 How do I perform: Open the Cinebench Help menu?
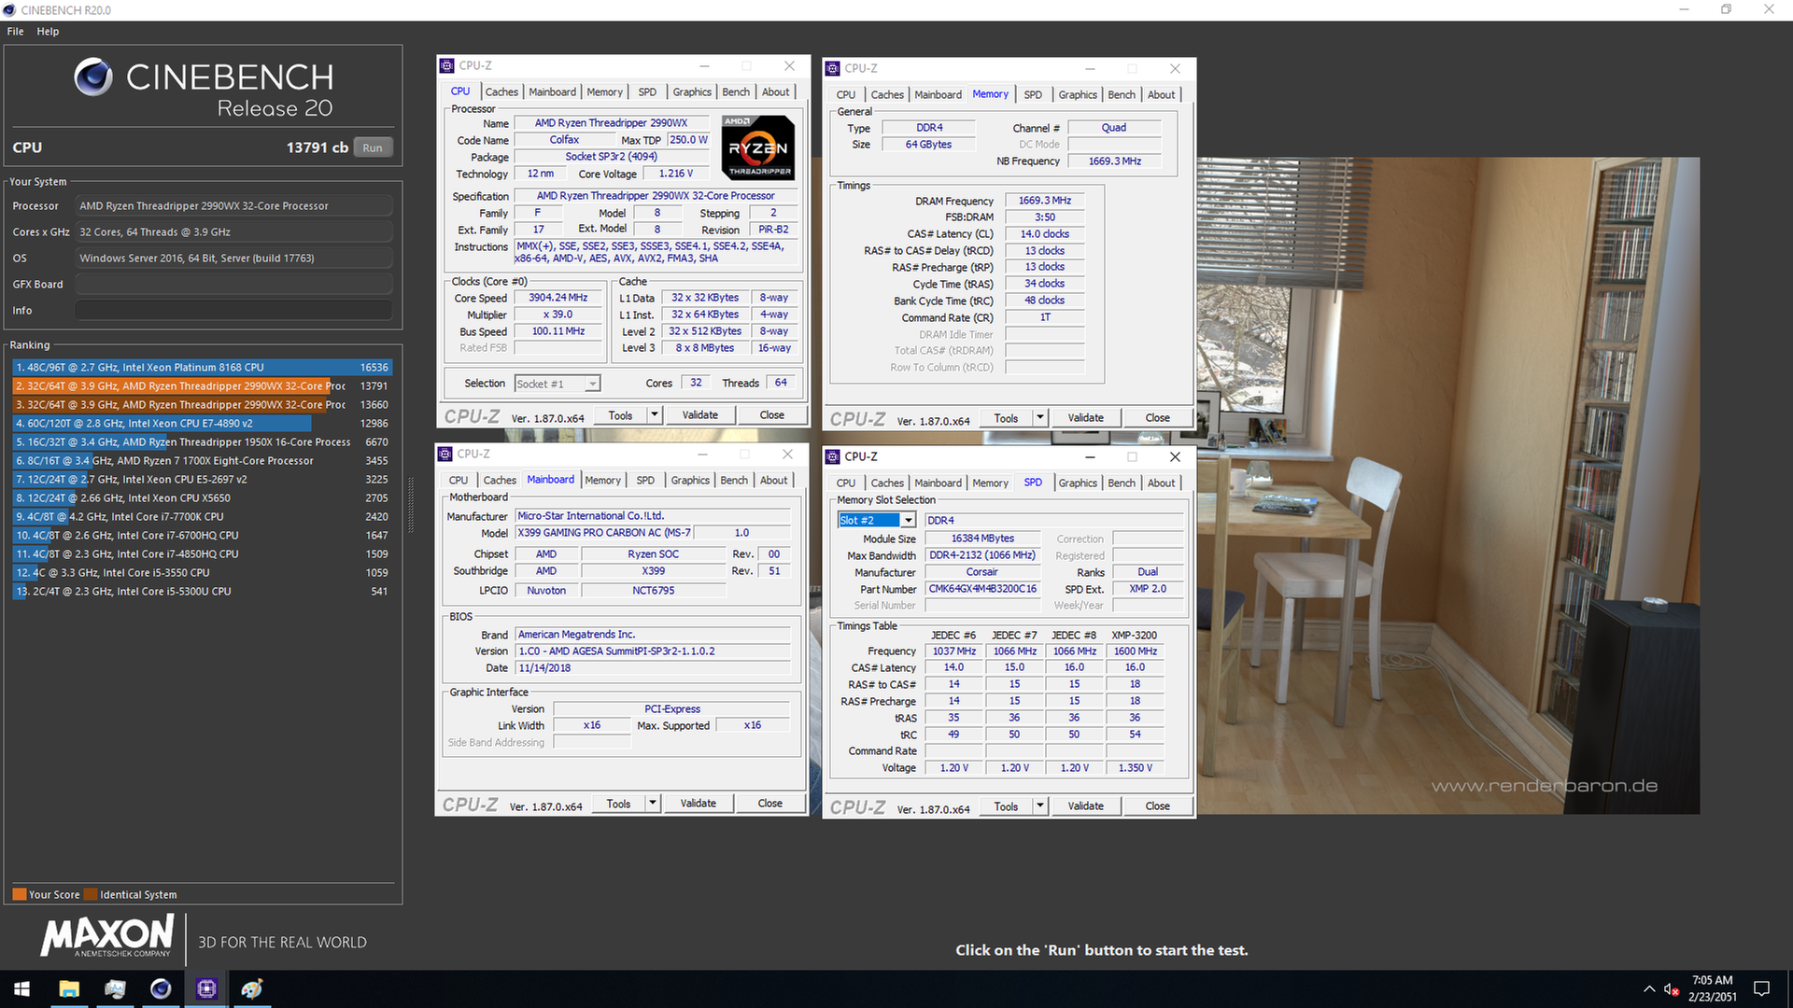point(48,32)
